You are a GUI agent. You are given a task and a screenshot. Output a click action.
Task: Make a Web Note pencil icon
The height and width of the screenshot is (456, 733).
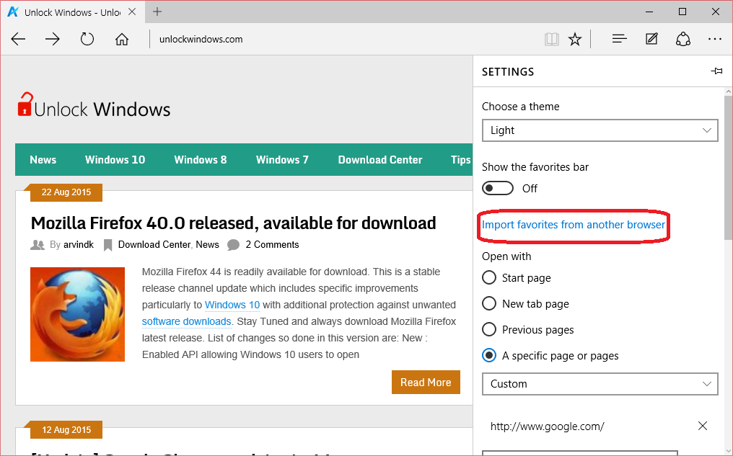pyautogui.click(x=651, y=39)
